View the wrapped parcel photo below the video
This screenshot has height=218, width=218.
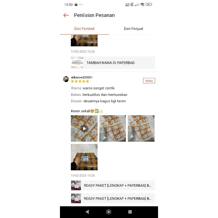tap(84, 157)
